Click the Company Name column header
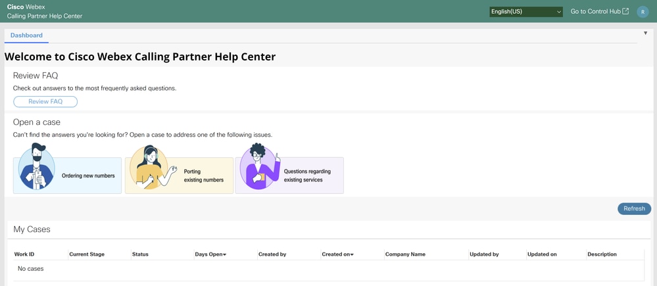 coord(405,254)
